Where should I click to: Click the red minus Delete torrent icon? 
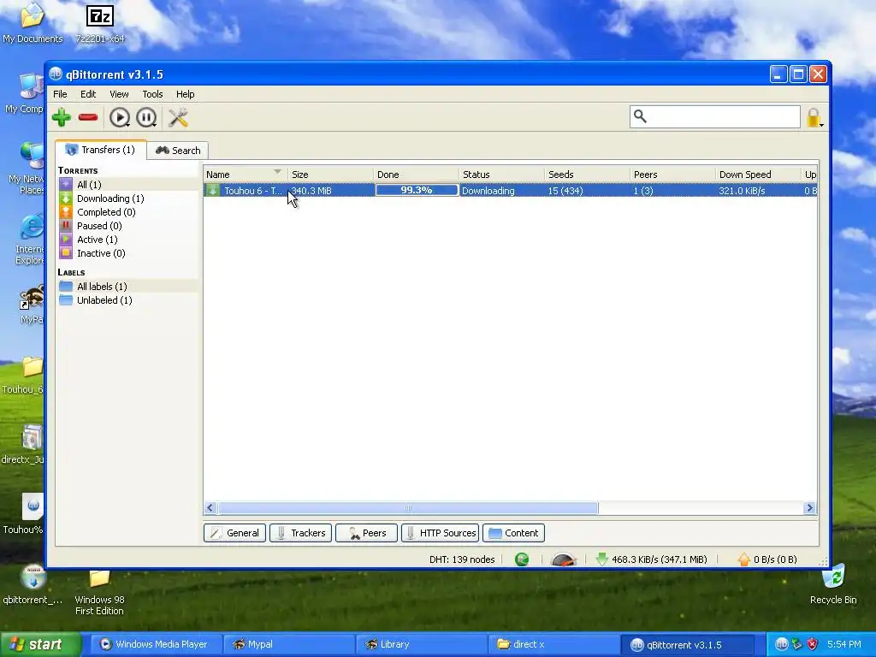point(88,117)
